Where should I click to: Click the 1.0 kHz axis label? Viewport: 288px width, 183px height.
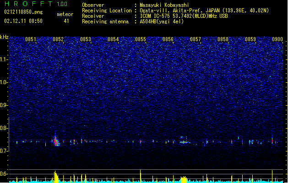click(x=4, y=82)
